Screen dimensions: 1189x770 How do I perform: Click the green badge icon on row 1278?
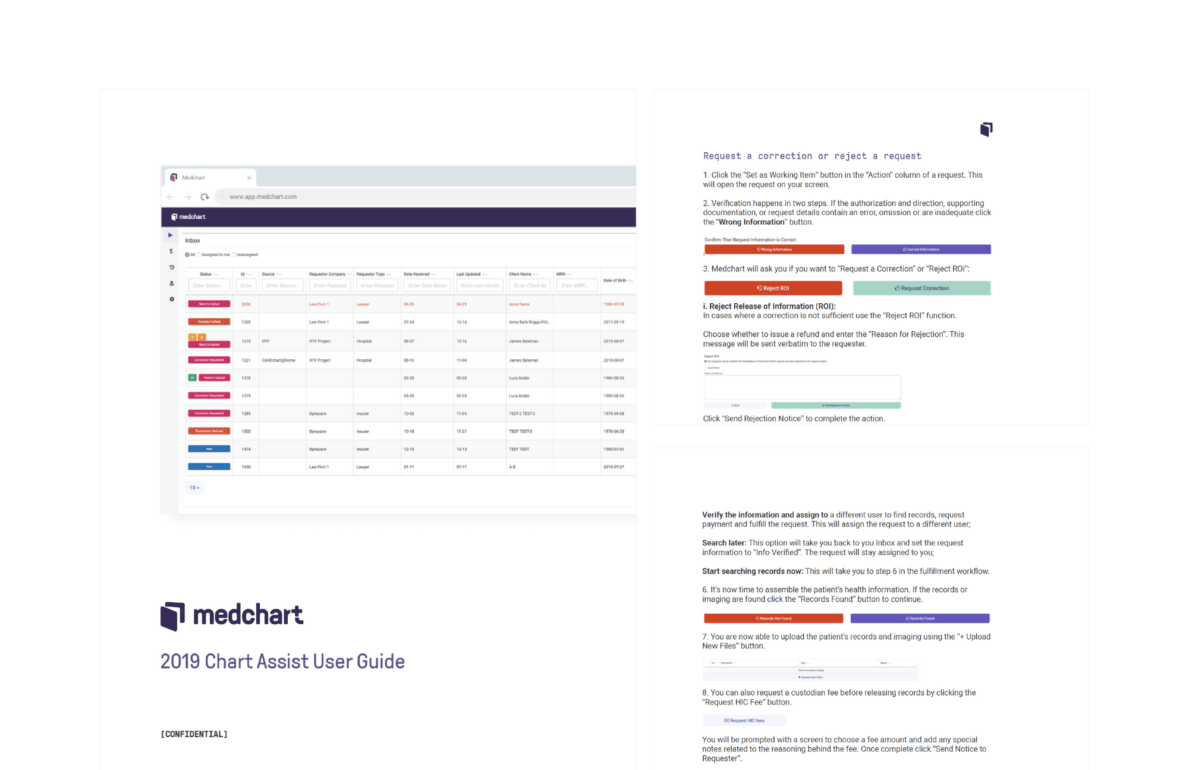click(192, 378)
